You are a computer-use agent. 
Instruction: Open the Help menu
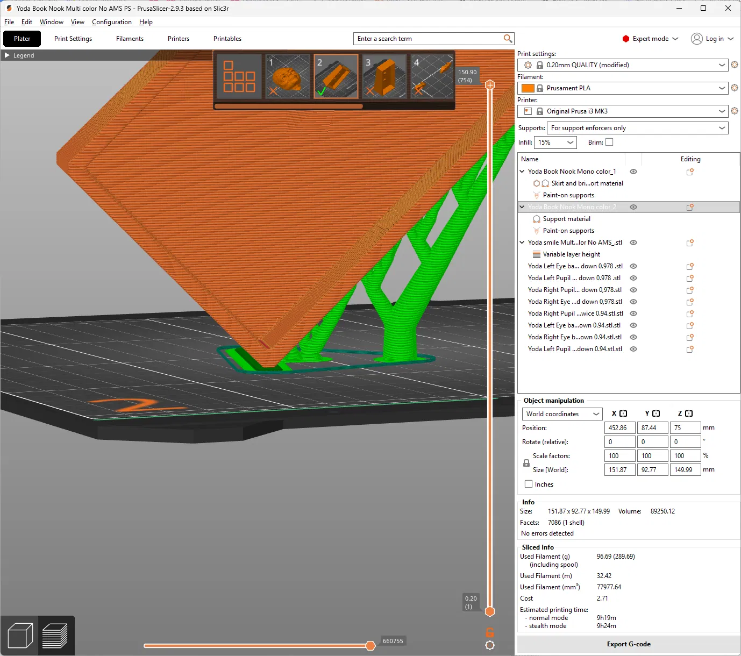146,22
